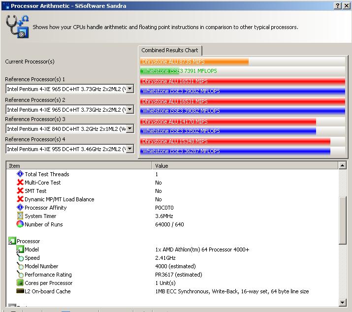Click the Cores per Processor chip icon
352x312 pixels.
click(20, 282)
